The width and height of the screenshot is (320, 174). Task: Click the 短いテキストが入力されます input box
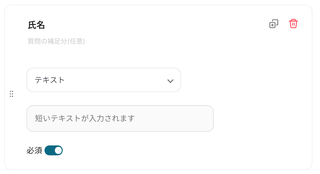pyautogui.click(x=120, y=119)
